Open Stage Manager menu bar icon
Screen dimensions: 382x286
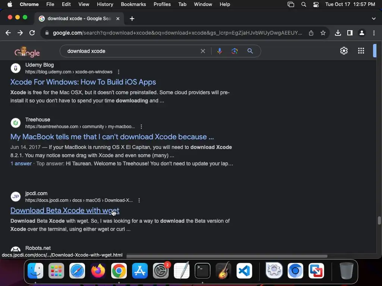[x=291, y=4]
